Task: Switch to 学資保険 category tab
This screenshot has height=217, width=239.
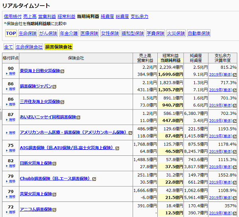Action: point(155,33)
